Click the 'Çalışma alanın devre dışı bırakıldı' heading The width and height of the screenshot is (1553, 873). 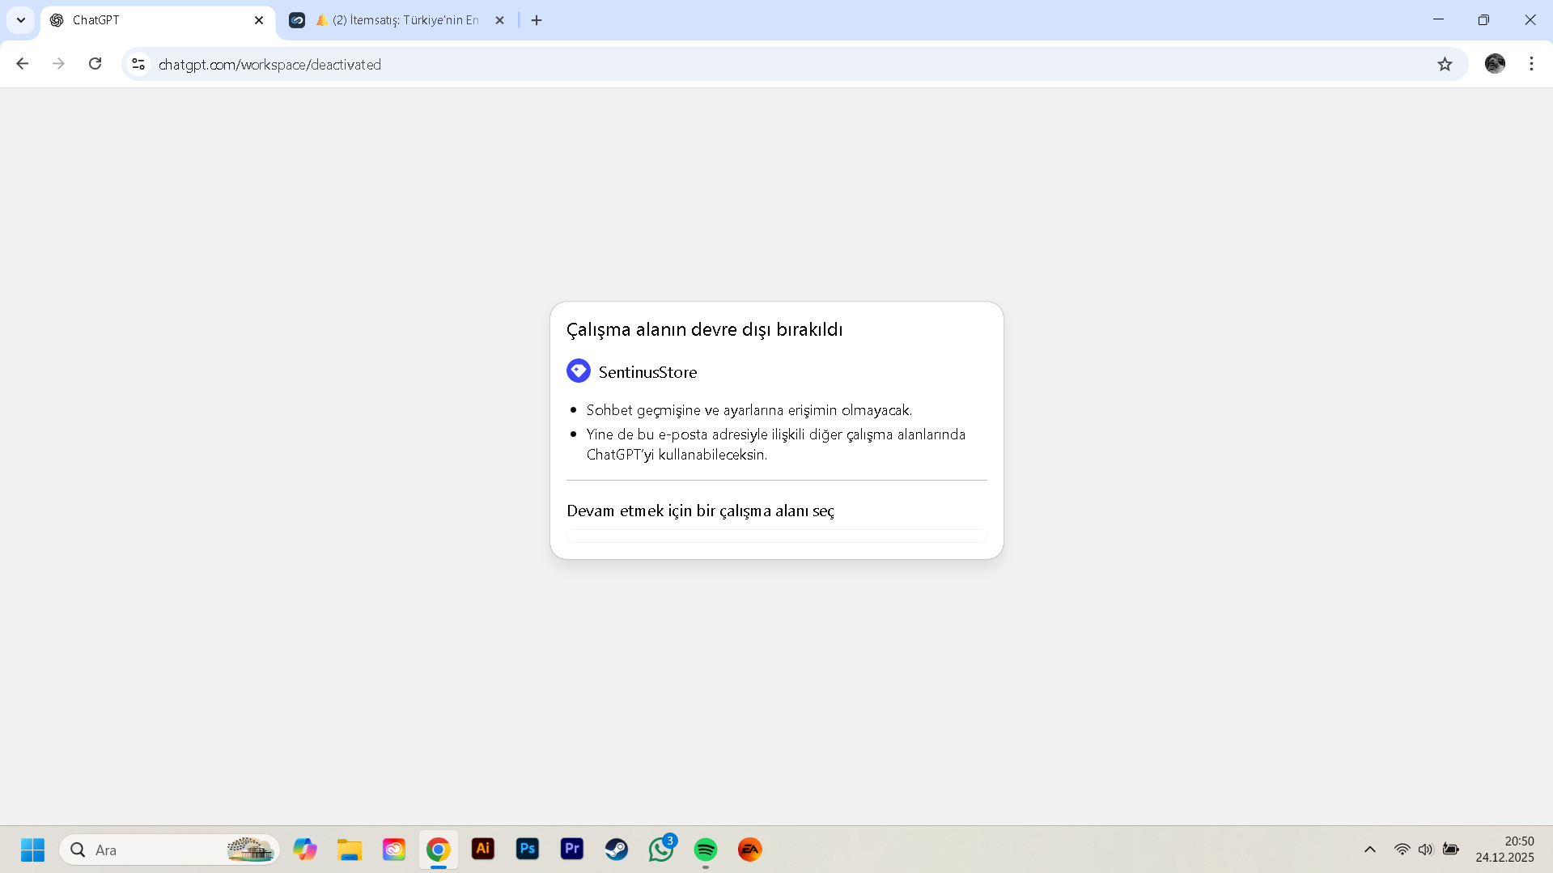tap(704, 329)
